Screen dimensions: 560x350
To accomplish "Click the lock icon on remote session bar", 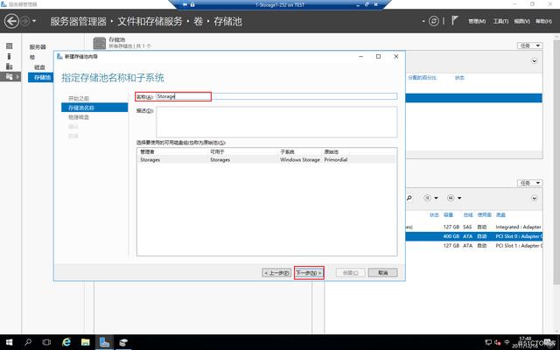I will tap(192, 4).
